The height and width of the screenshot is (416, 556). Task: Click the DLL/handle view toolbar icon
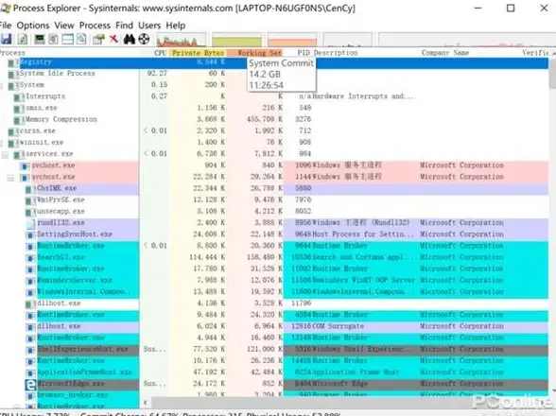pyautogui.click(x=81, y=39)
